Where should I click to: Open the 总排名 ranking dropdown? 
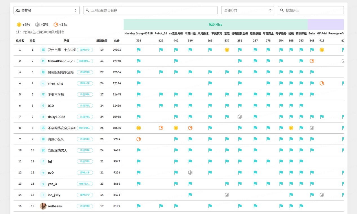(46, 10)
